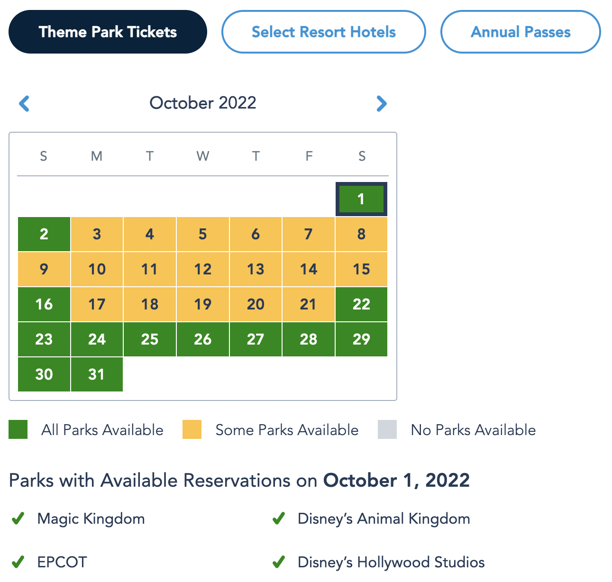
Task: Click the green All Parks Available swatch
Action: pos(18,429)
